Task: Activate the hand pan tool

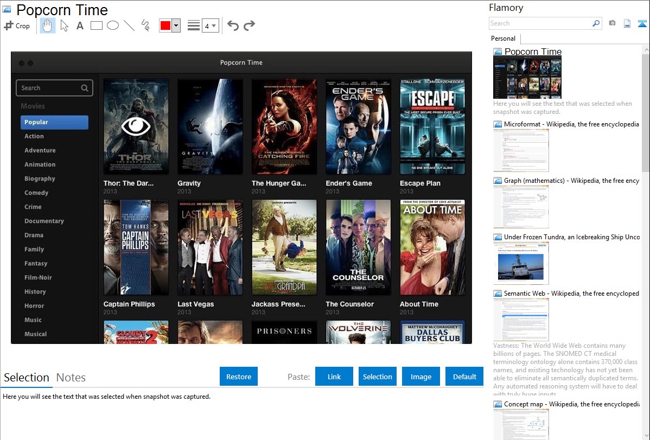Action: click(x=48, y=25)
